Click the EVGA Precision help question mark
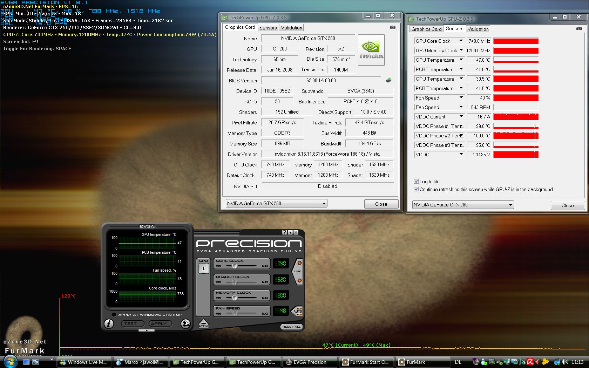The width and height of the screenshot is (589, 368). 285,232
